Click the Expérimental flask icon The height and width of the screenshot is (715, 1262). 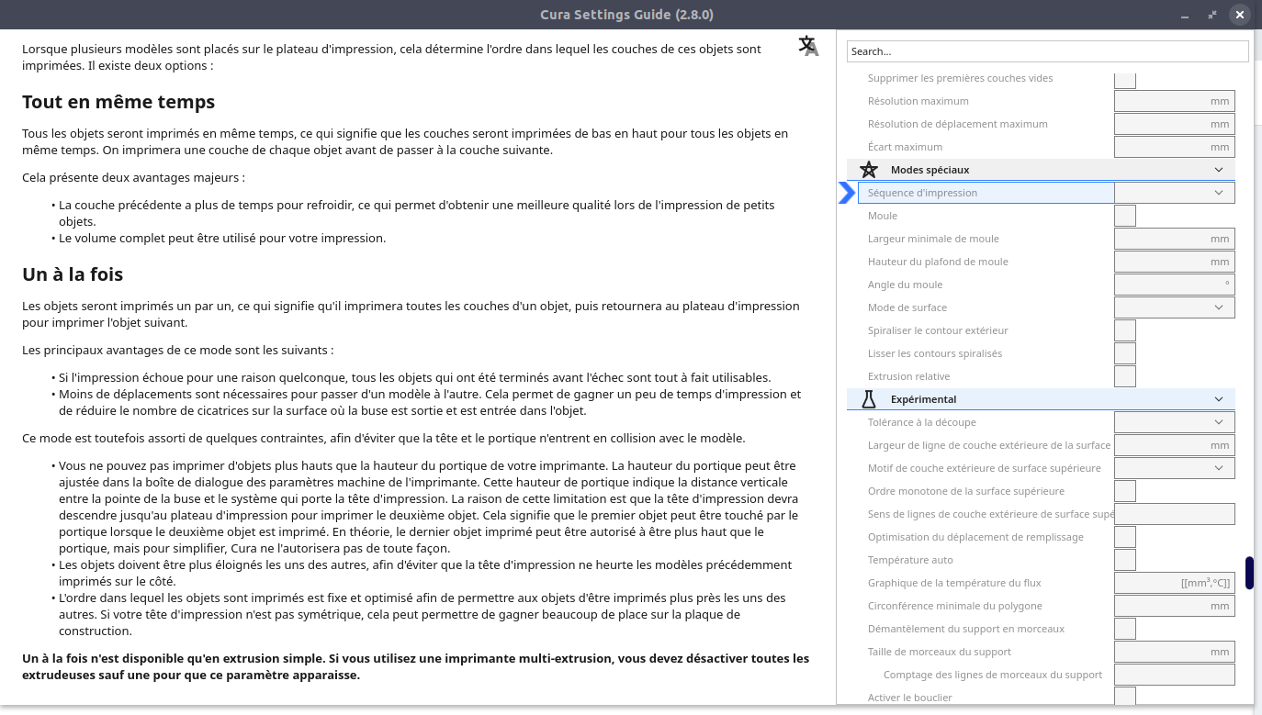(x=869, y=399)
